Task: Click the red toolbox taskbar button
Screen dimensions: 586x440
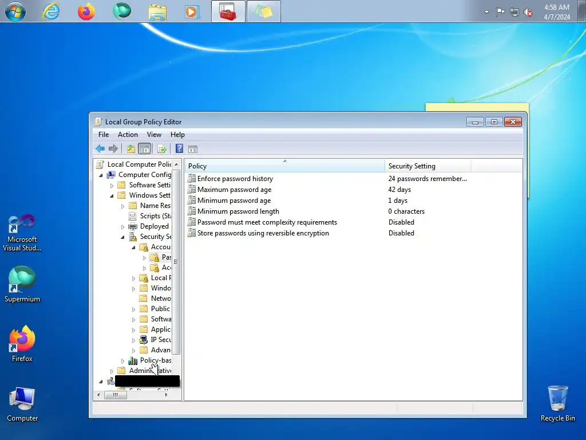Action: (x=228, y=11)
